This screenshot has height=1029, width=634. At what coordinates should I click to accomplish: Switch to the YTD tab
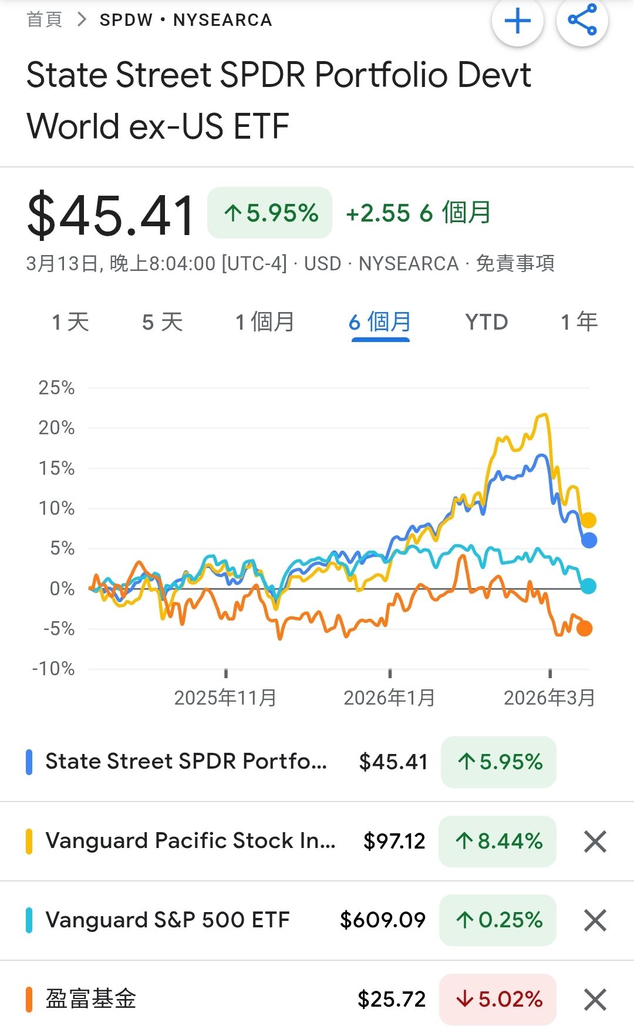pyautogui.click(x=486, y=322)
